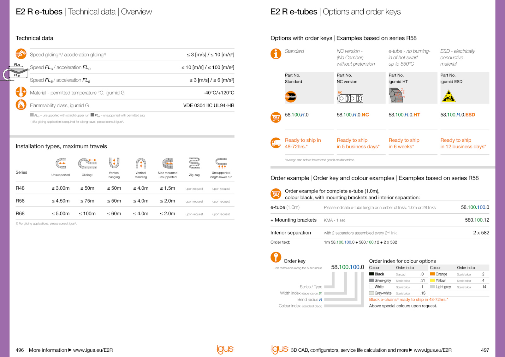This screenshot has height=357, width=505.
Task: Click the round Standard badge icon
Action: click(x=291, y=97)
